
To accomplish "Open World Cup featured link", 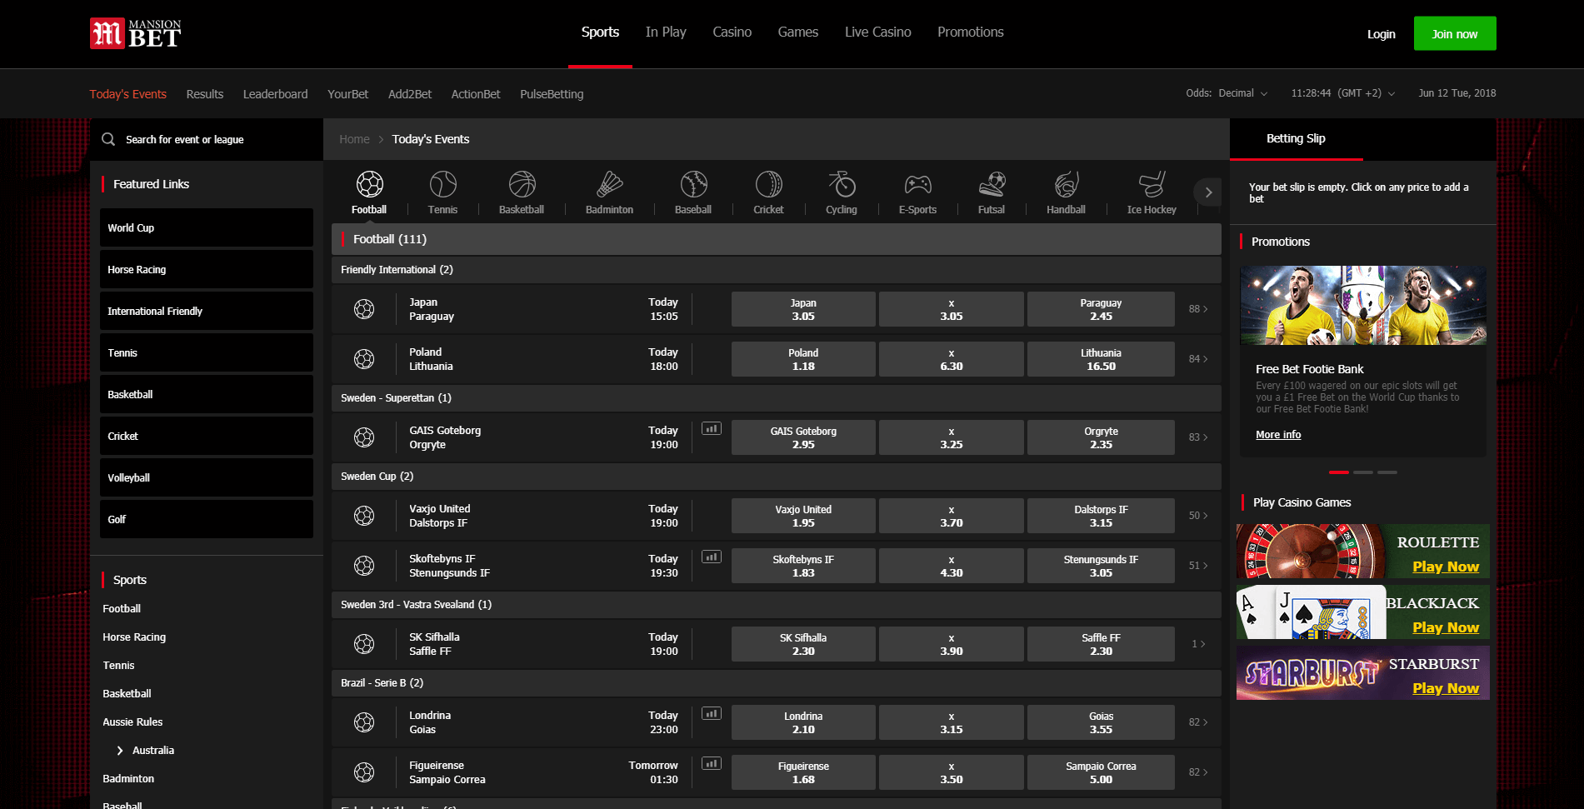I will click(207, 227).
